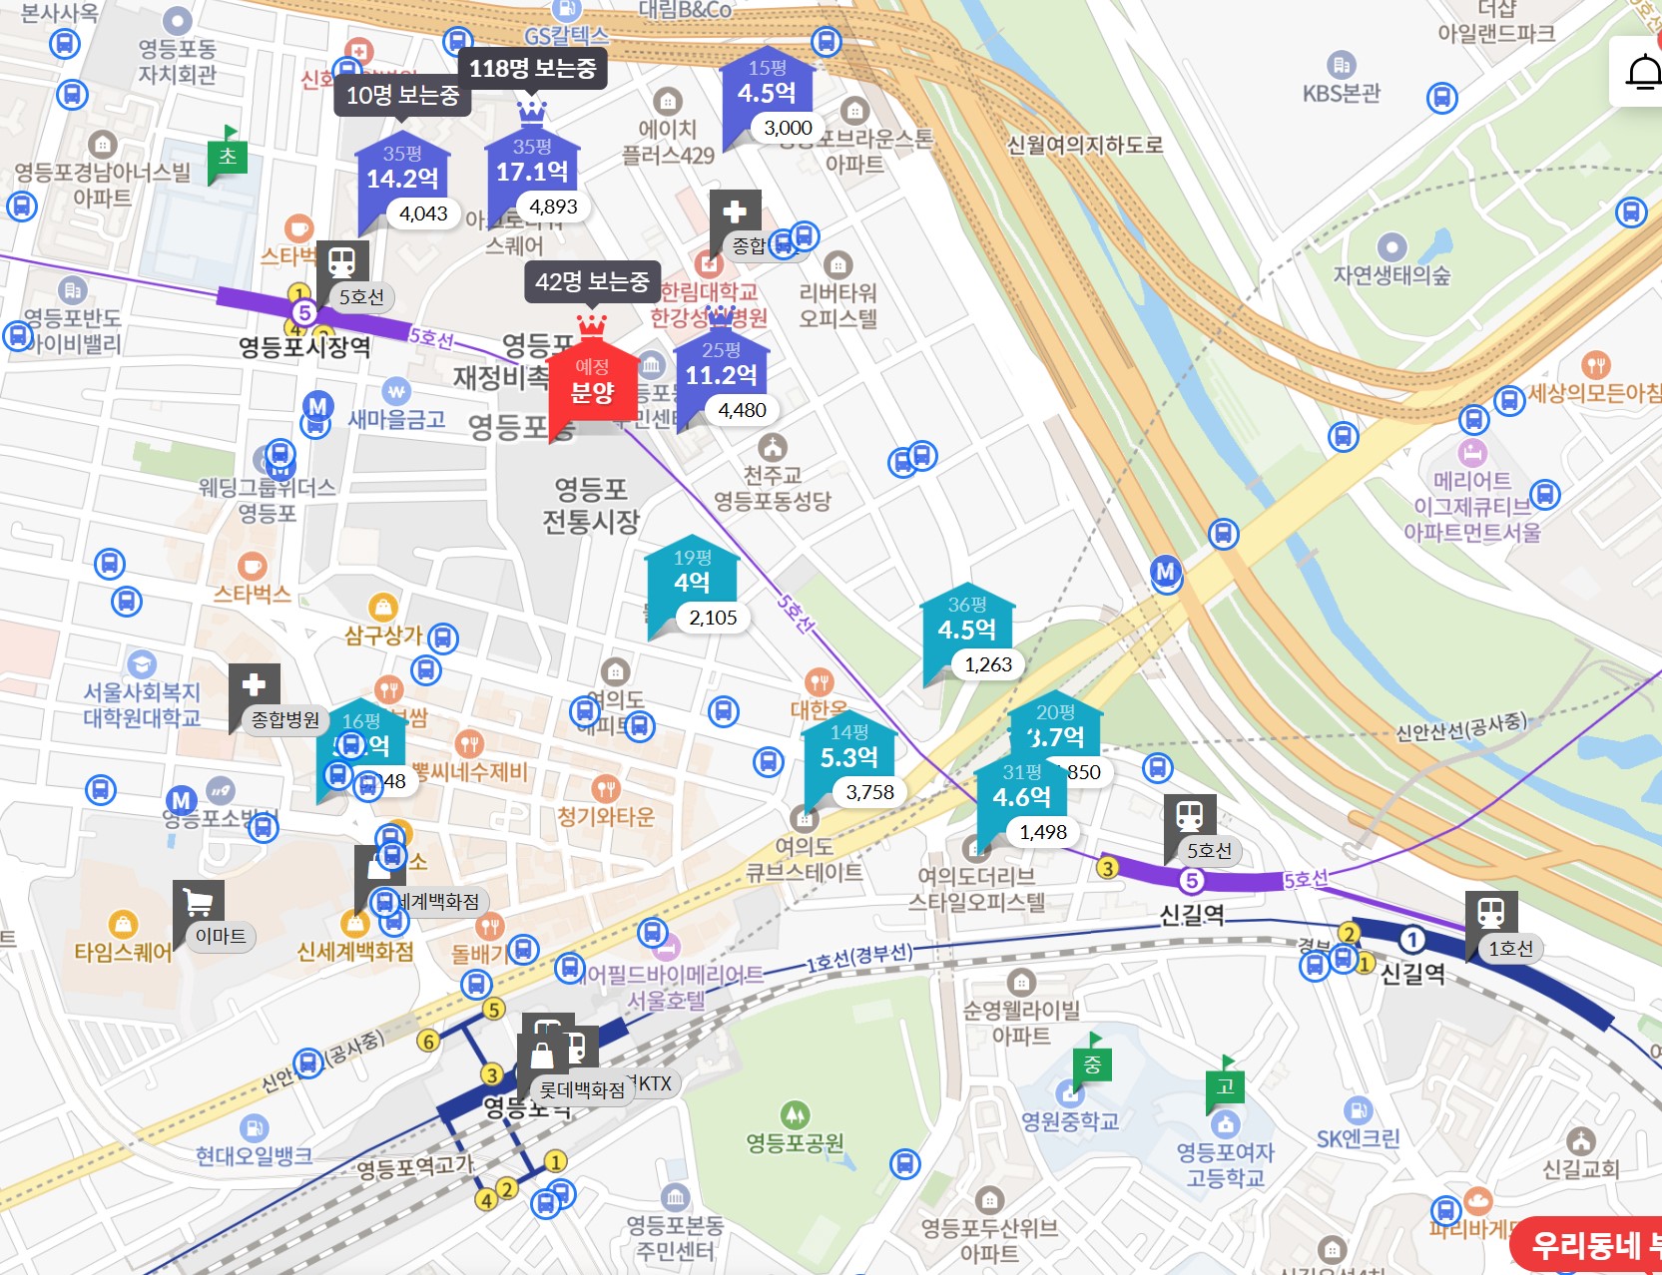This screenshot has height=1275, width=1662.
Task: Click the 타임스퀘어 shopping icon
Action: point(122,924)
